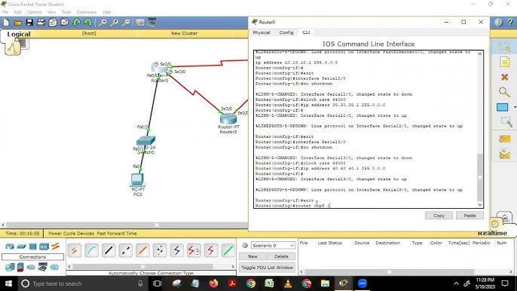Click the Copy button in CLI
517x291 pixels.
click(x=439, y=216)
